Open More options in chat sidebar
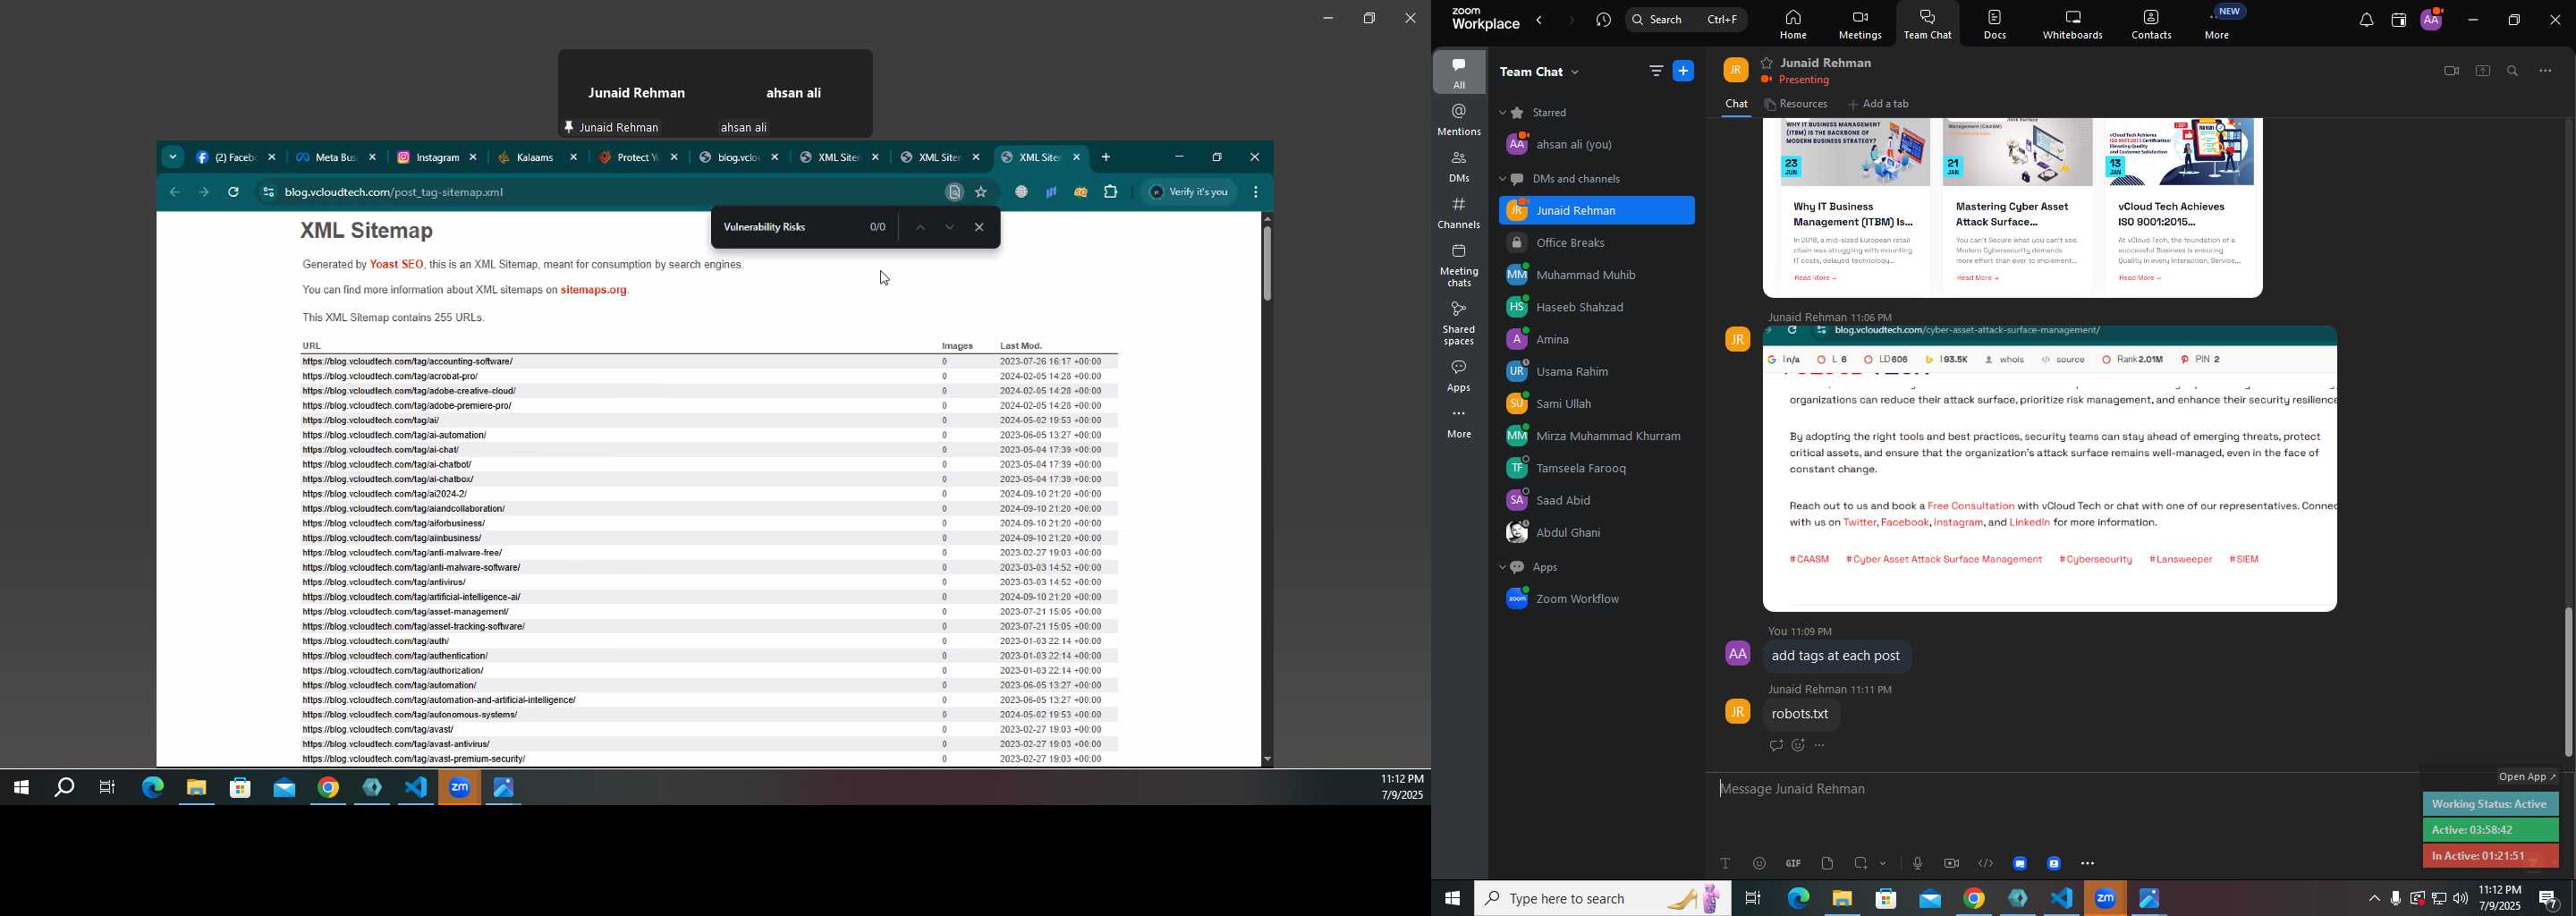Screen dimensions: 2576x916 (1460, 424)
